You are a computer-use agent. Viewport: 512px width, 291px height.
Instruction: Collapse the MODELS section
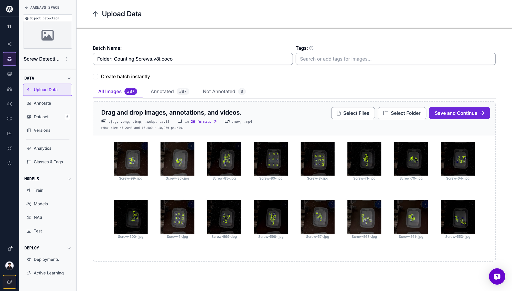point(69,179)
